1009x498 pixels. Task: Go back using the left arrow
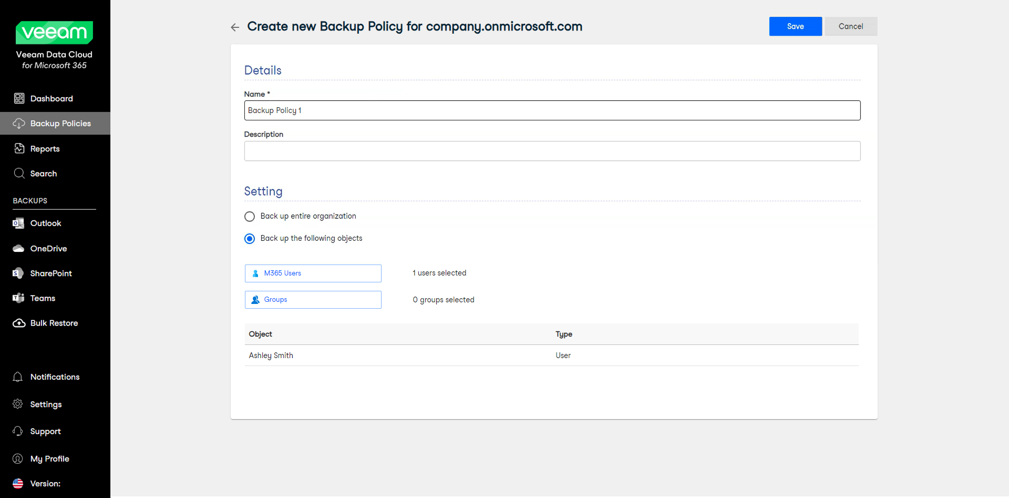pyautogui.click(x=235, y=27)
